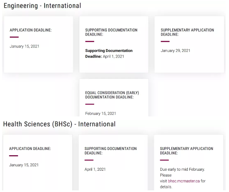Viewport: 229px width, 192px height.
Task: Click Health Sciences January 15, 2021 date
Action: pos(24,165)
